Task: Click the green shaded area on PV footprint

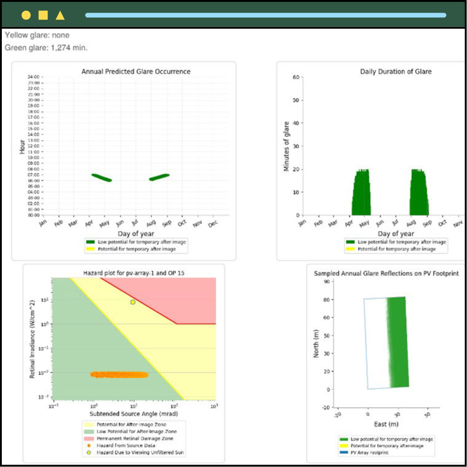Action: 397,342
